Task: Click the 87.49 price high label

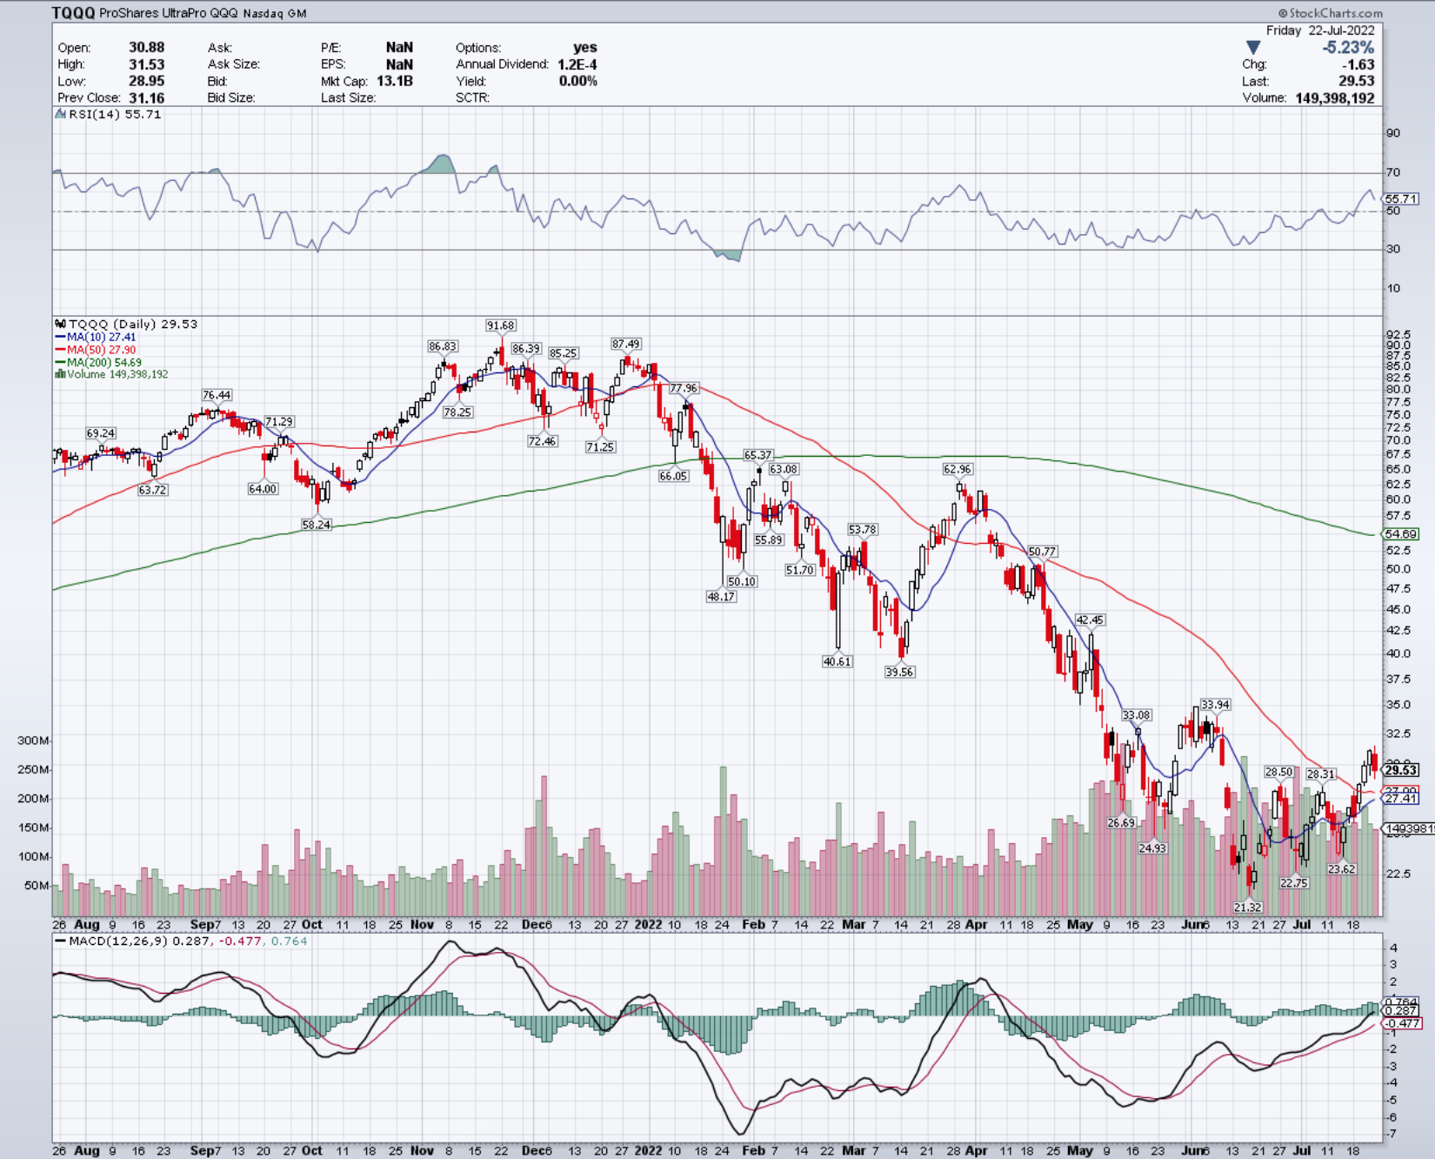Action: pyautogui.click(x=626, y=344)
